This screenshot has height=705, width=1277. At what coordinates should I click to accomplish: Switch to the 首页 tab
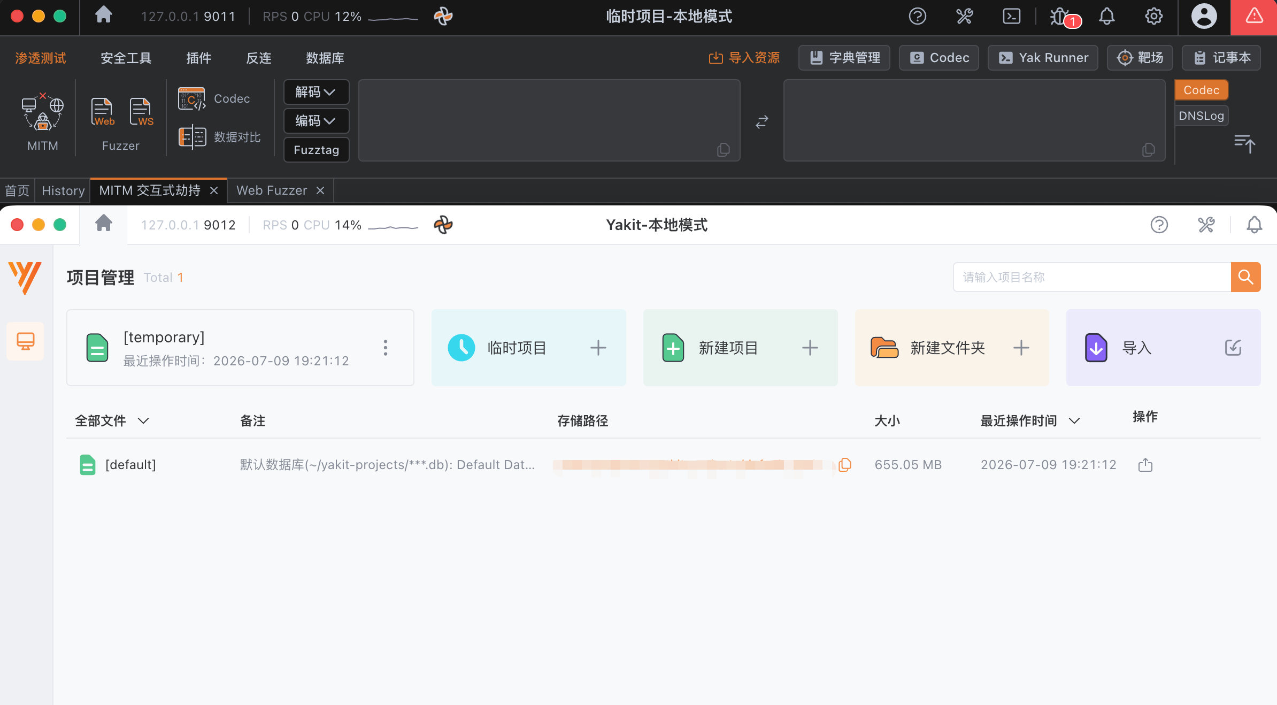pyautogui.click(x=17, y=190)
